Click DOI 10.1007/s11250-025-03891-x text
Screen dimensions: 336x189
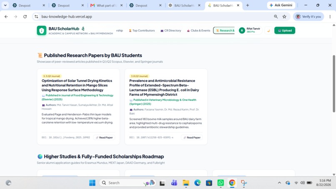coord(151,138)
